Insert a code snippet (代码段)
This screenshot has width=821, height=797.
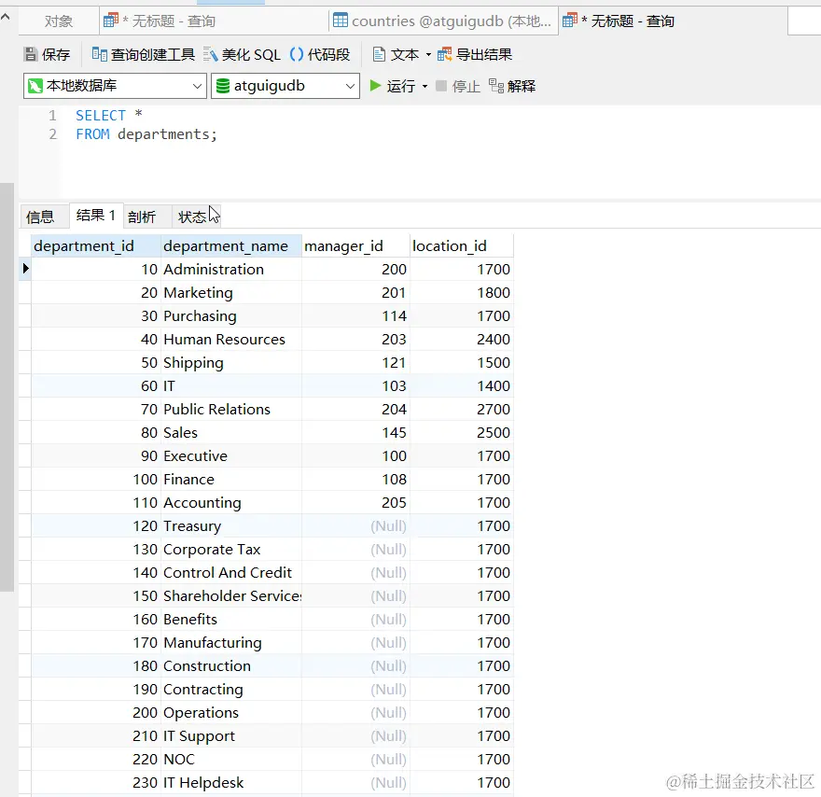pyautogui.click(x=319, y=54)
